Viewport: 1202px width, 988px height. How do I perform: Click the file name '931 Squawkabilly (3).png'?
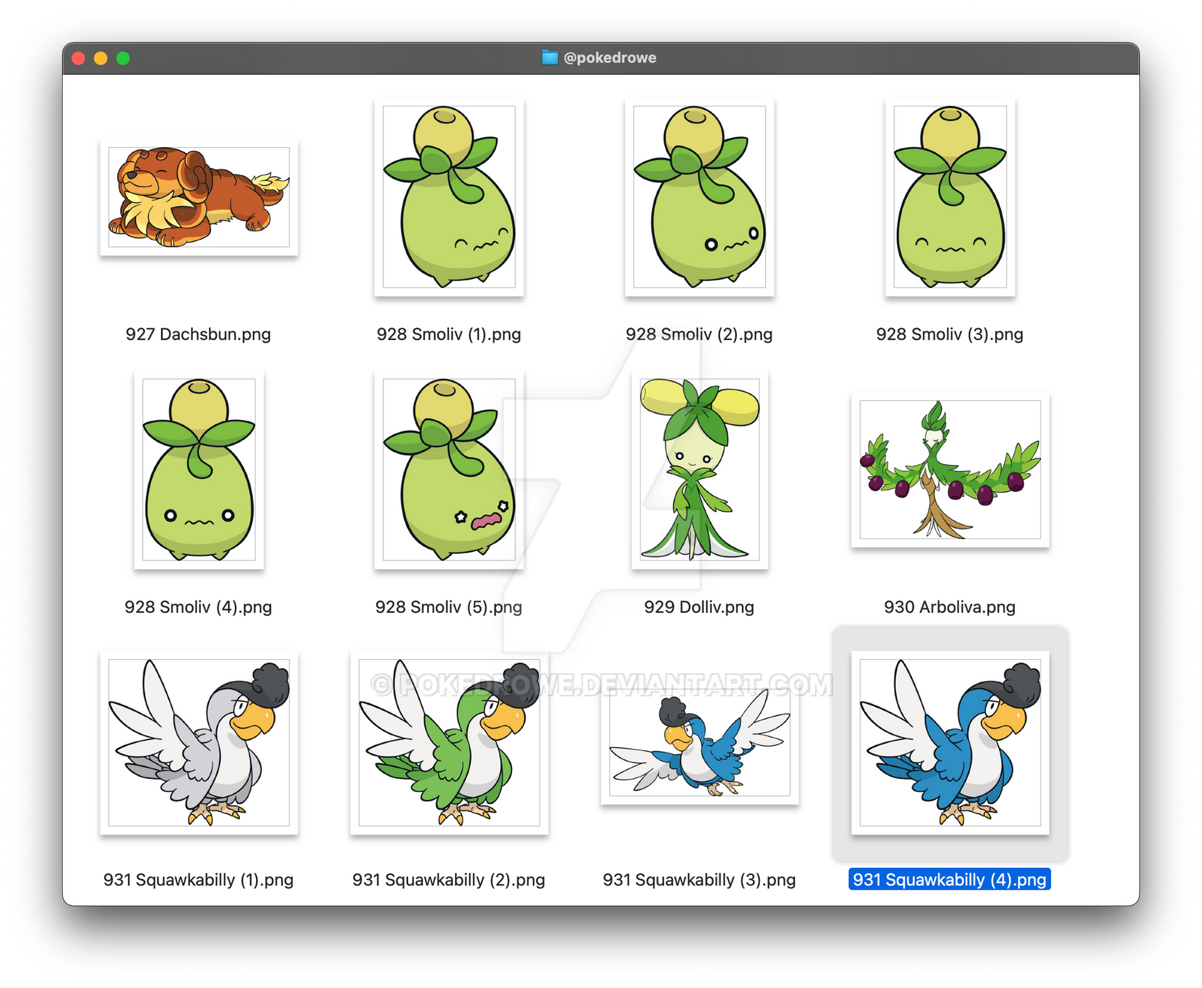pyautogui.click(x=699, y=880)
